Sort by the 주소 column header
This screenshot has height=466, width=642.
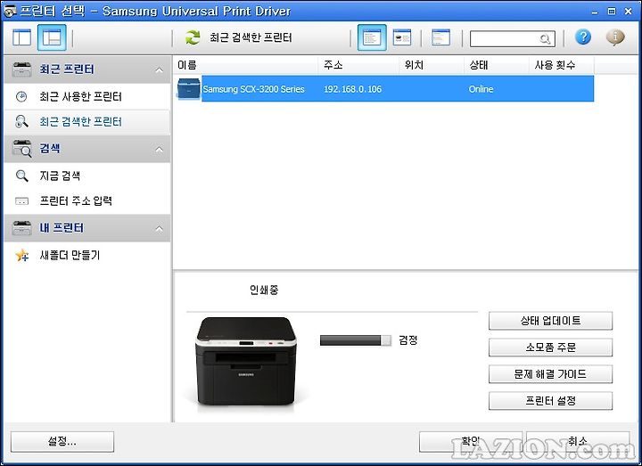(x=358, y=65)
